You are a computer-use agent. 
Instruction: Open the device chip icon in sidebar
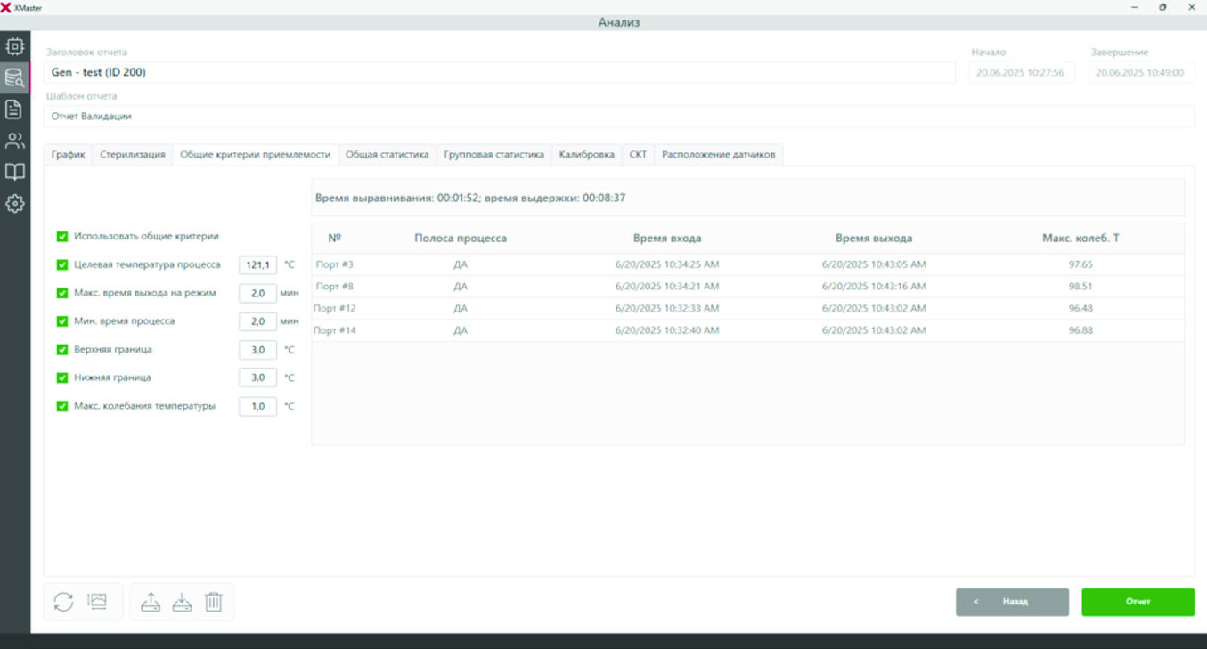pyautogui.click(x=14, y=46)
